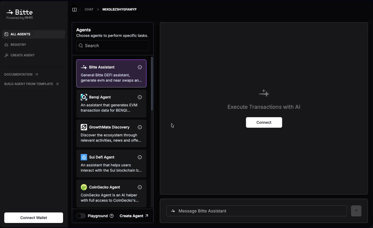
Task: Click the Bitte logo icon
Action: point(10,12)
